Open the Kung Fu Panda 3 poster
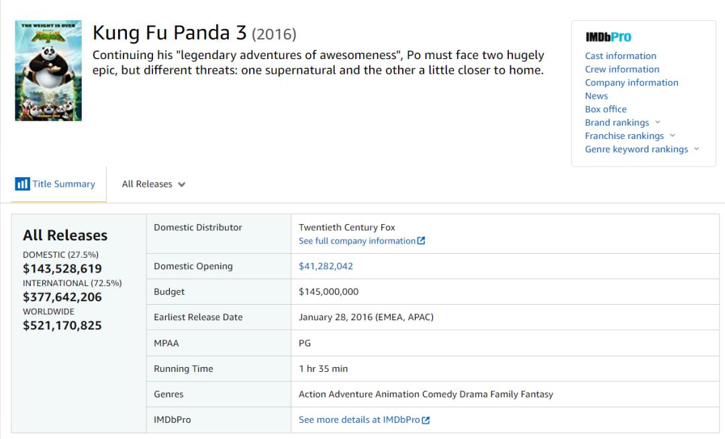The width and height of the screenshot is (725, 439). coord(48,70)
